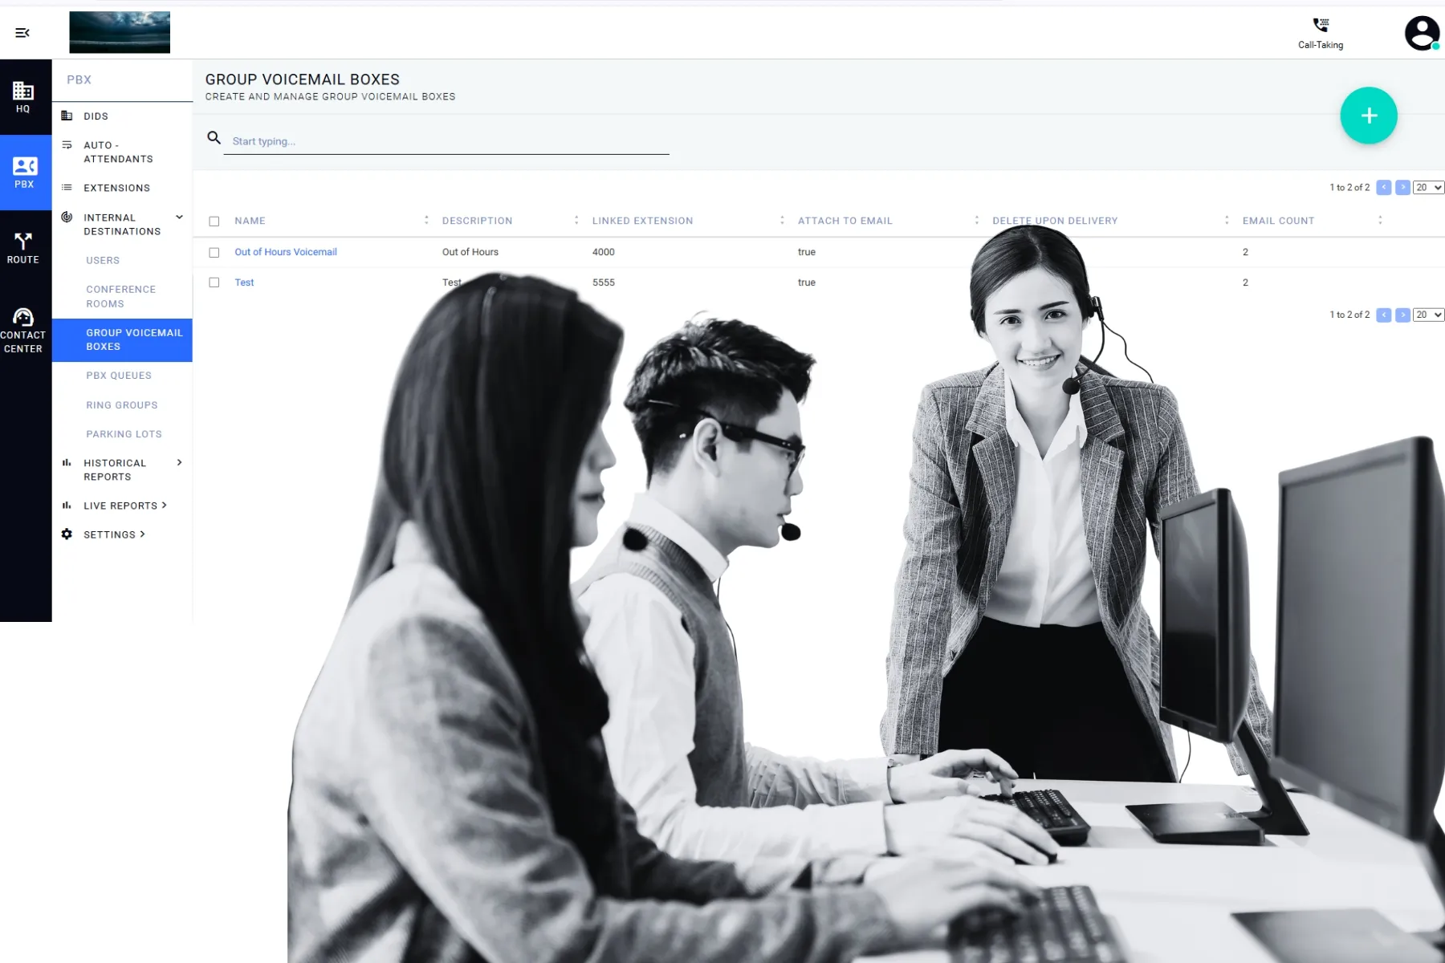Open the DIDS menu item
This screenshot has width=1445, height=963.
[x=95, y=116]
